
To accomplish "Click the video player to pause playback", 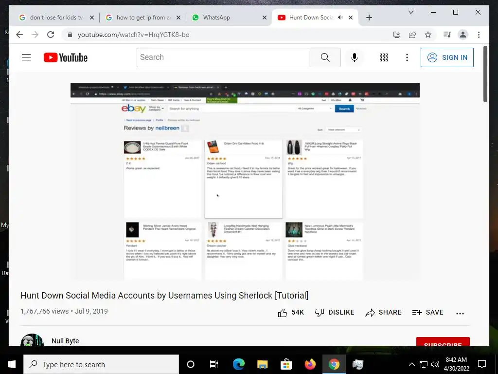I will 245,181.
